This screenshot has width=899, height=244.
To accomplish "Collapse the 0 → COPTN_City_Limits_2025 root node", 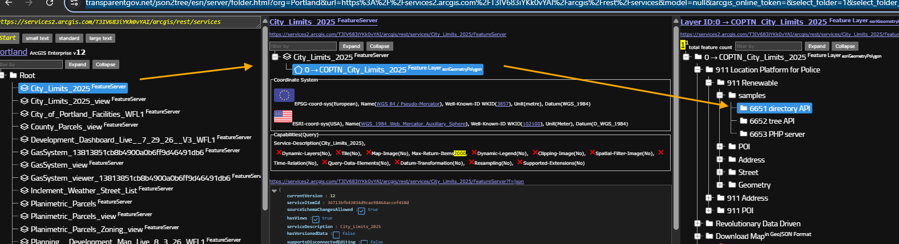I will 686,57.
